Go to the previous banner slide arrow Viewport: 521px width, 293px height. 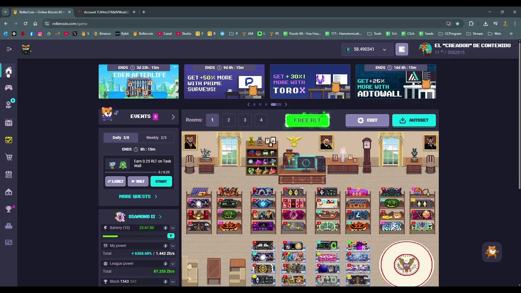(x=249, y=105)
